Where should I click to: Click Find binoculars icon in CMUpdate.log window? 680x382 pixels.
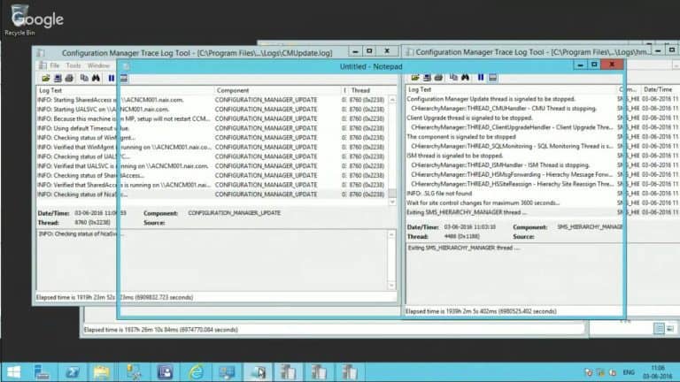click(96, 79)
